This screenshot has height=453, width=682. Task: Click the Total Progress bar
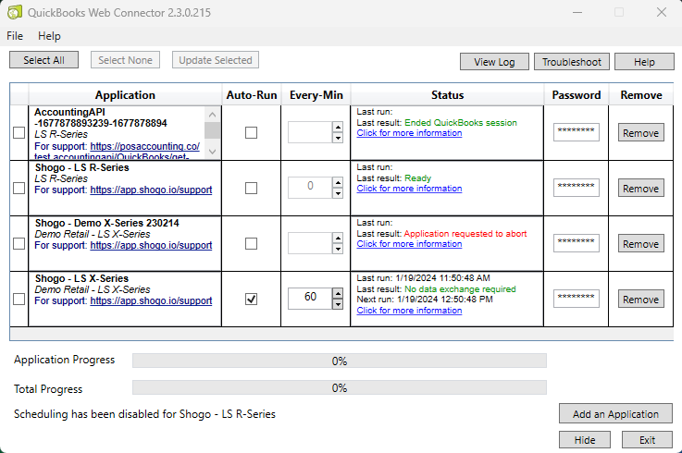tap(340, 387)
